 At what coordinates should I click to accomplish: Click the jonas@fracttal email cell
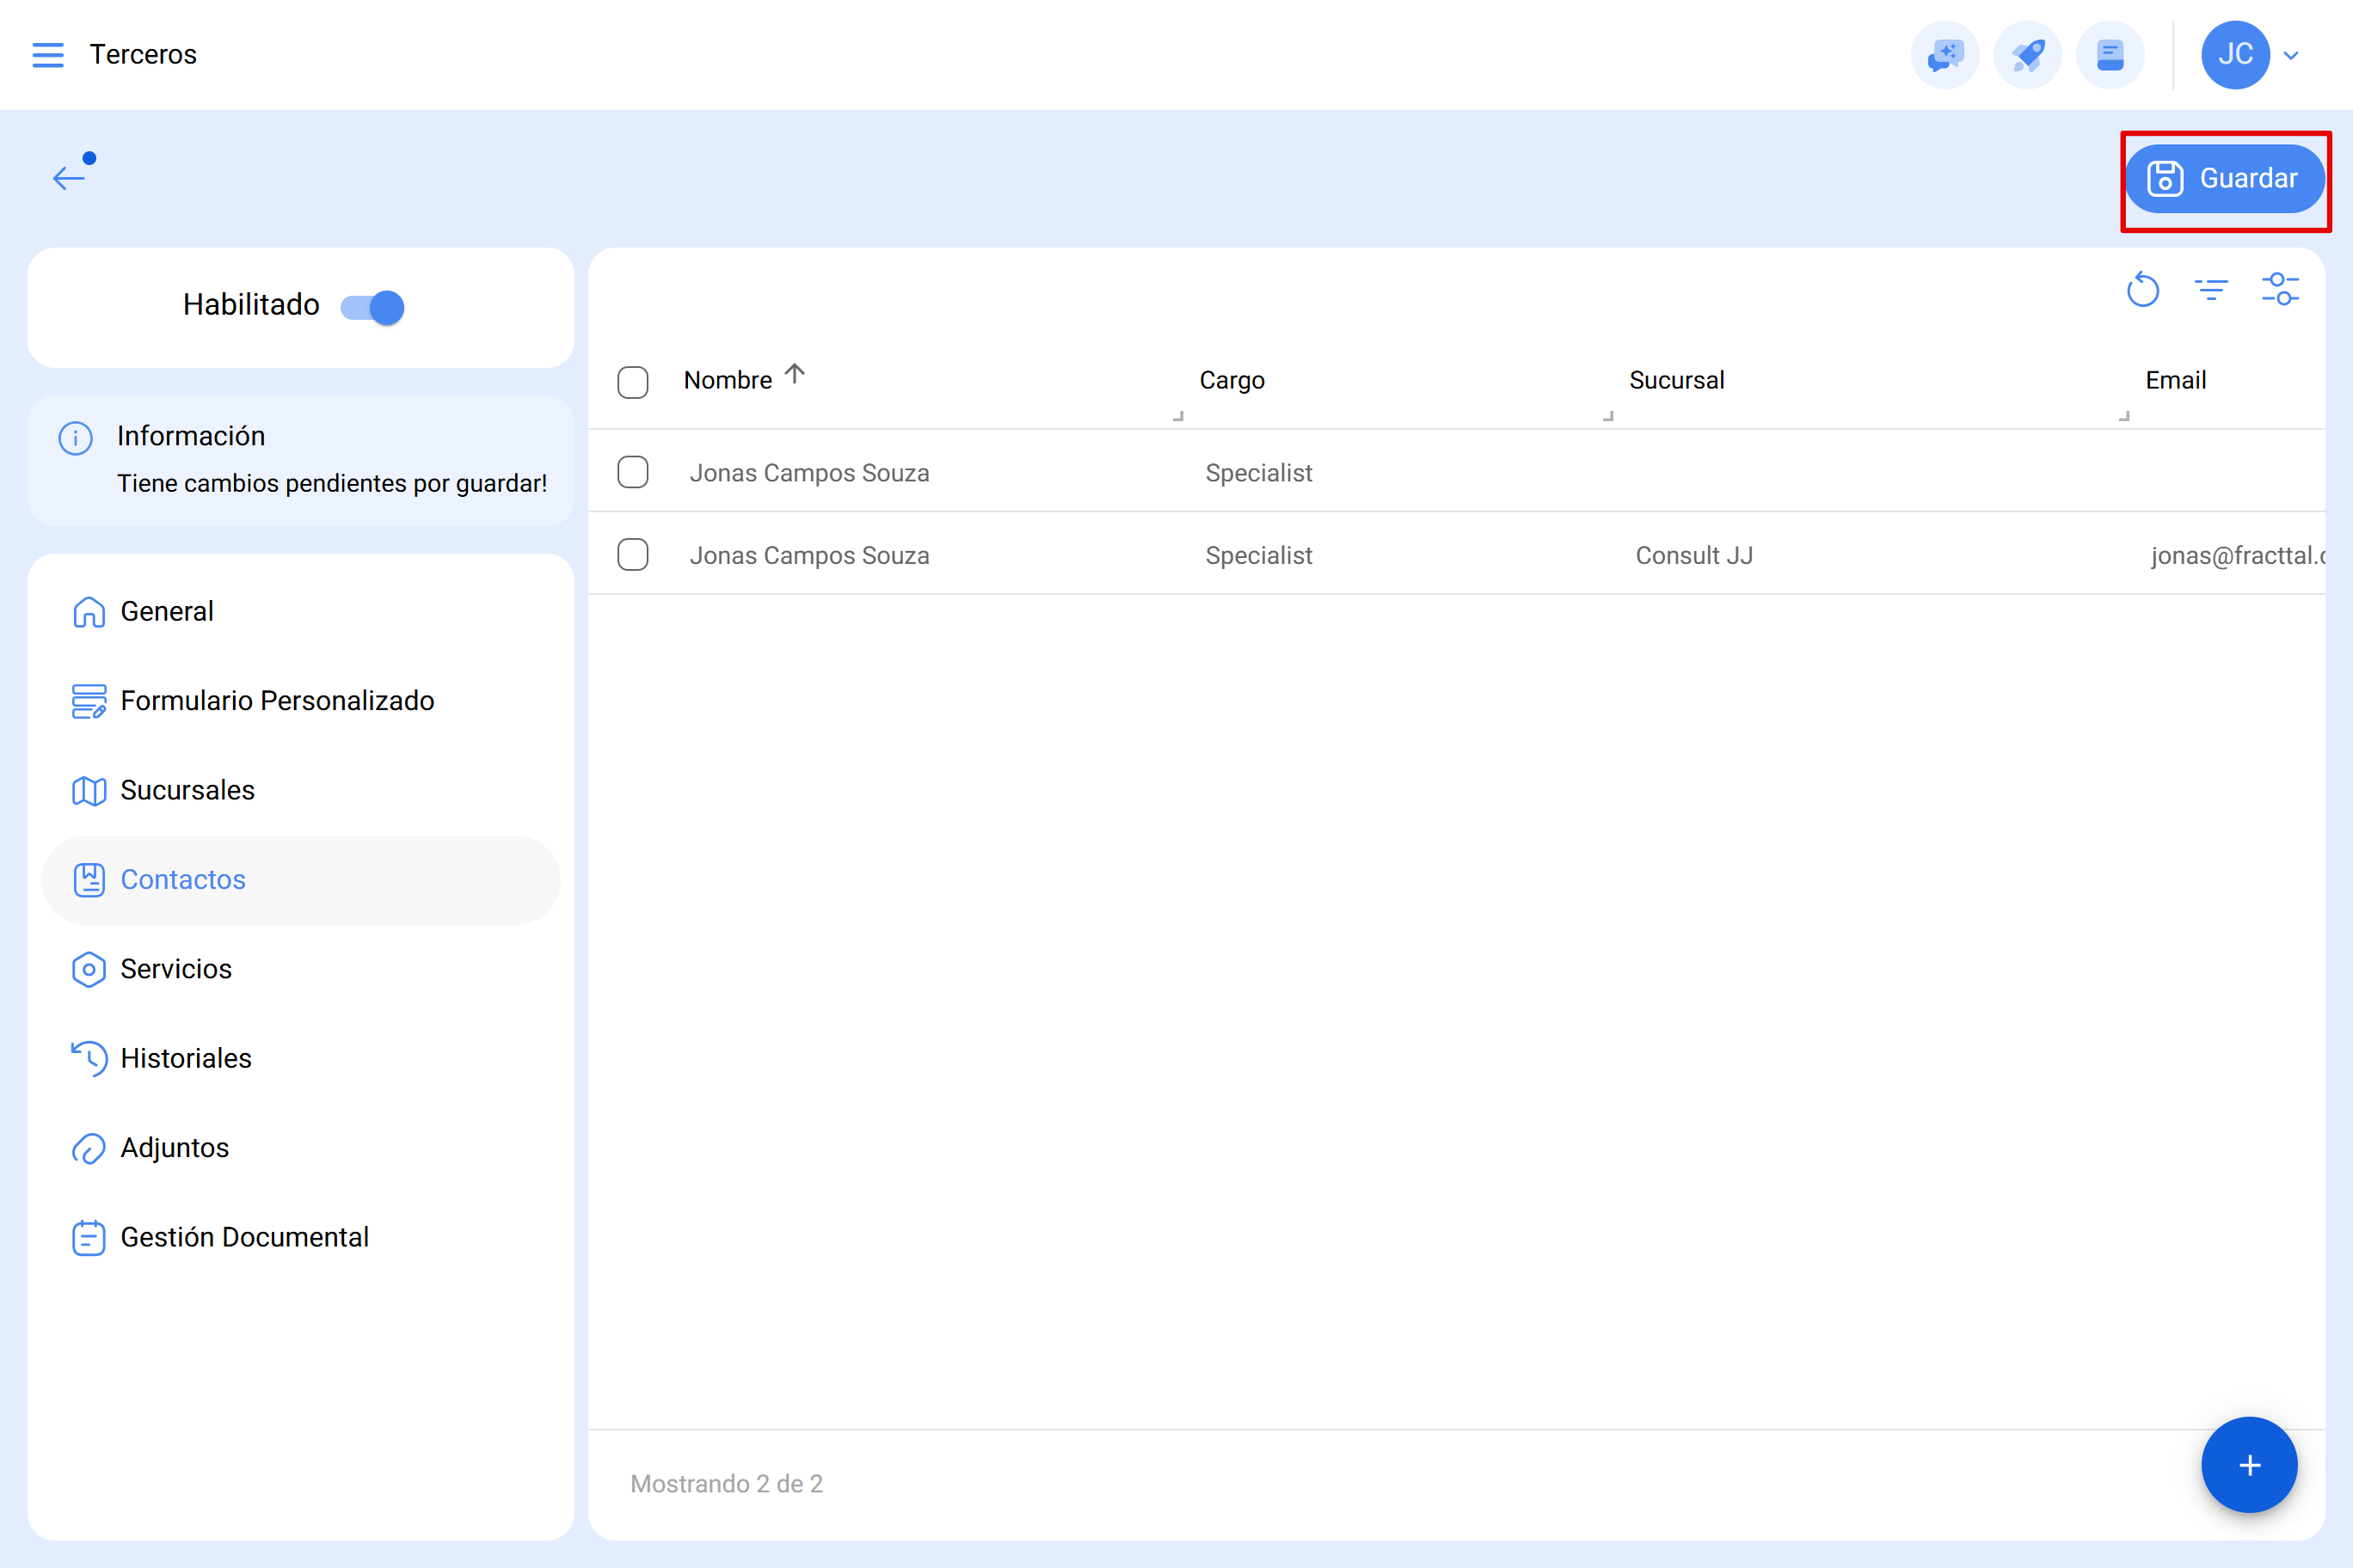(2237, 556)
